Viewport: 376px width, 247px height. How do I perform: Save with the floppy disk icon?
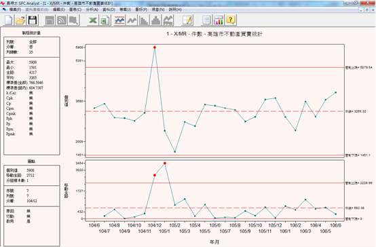(33, 20)
